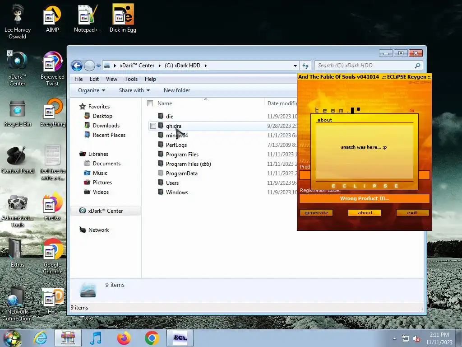
Task: Click the Explorer Forward arrow button
Action: (x=89, y=66)
